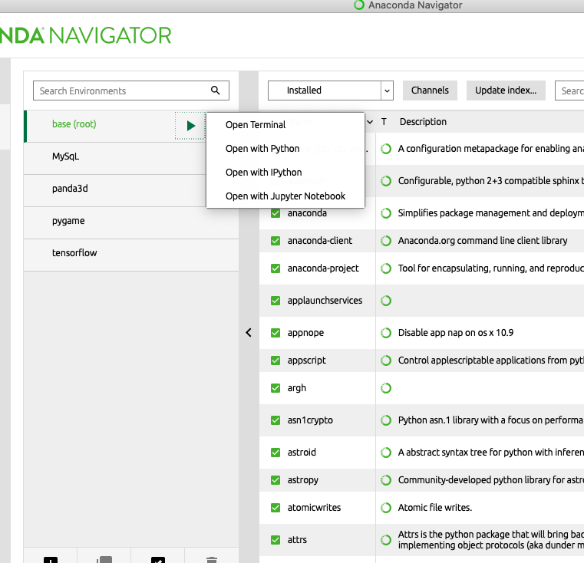Select the pygame environment

tap(131, 222)
